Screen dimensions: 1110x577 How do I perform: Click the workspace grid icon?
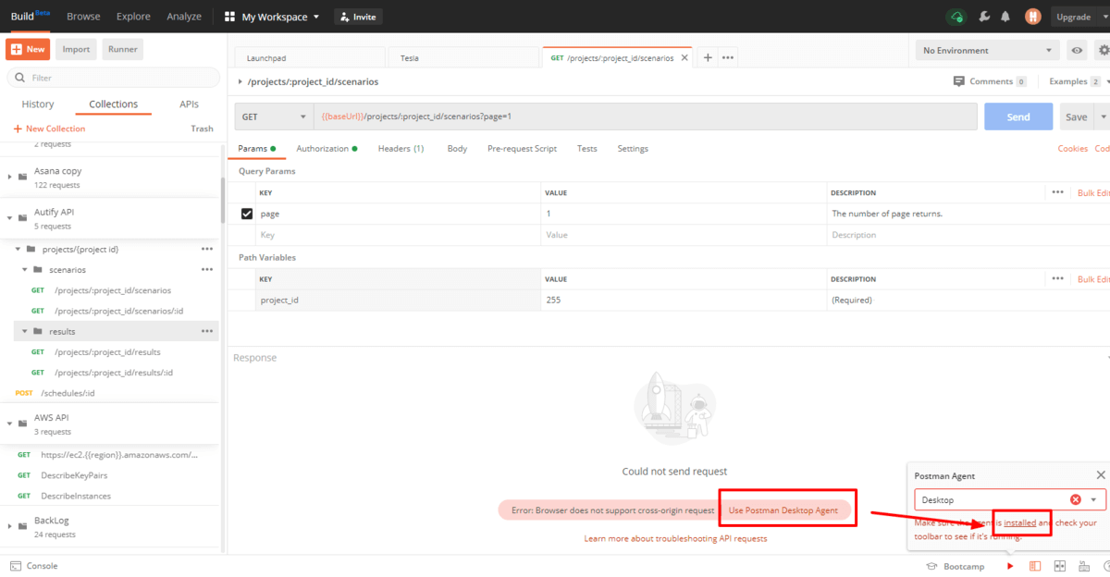(x=229, y=17)
